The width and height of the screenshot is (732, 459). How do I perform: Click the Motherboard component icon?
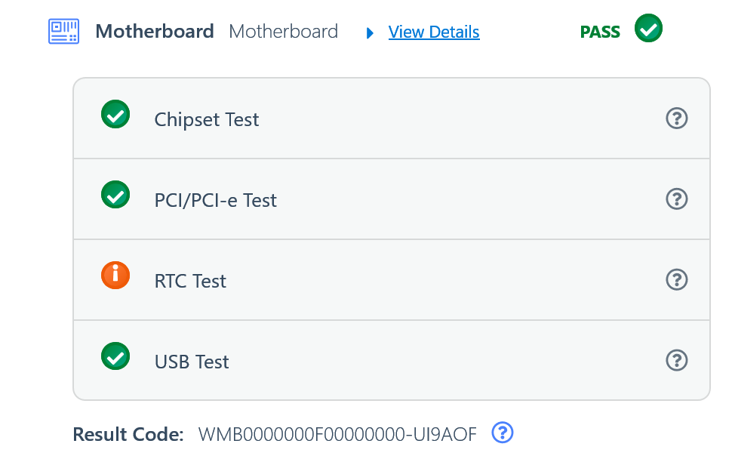click(64, 32)
